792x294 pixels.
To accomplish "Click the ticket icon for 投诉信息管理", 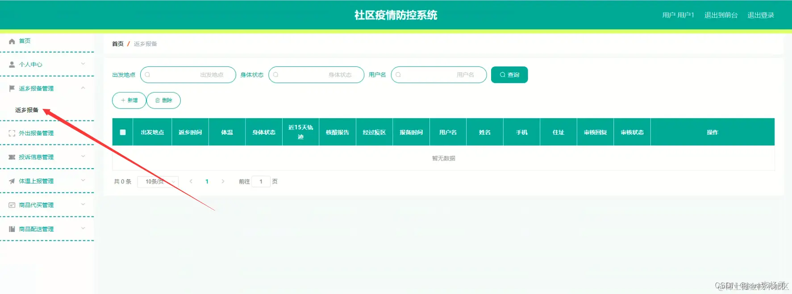I will 12,157.
